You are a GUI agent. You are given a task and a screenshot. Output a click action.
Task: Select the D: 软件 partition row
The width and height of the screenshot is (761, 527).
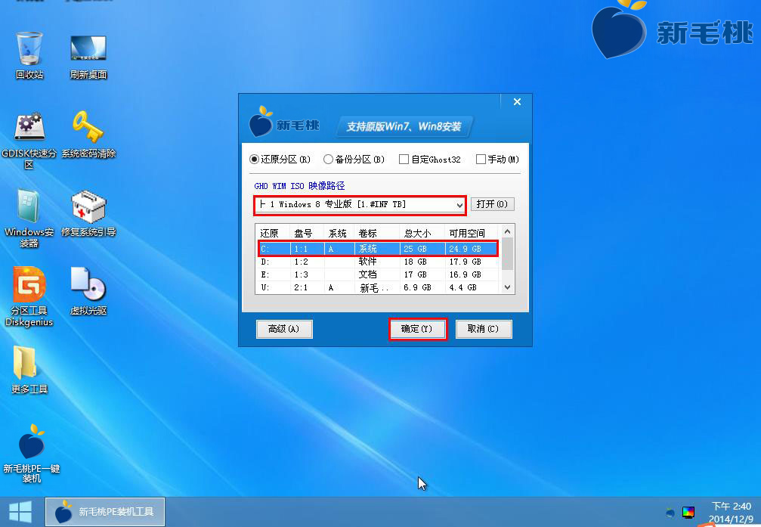[378, 262]
